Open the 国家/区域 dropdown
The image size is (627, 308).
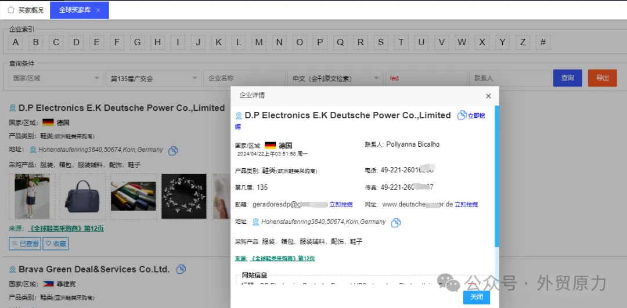56,78
